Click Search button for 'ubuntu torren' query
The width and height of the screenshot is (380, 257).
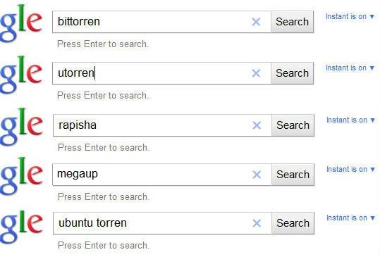pyautogui.click(x=293, y=223)
